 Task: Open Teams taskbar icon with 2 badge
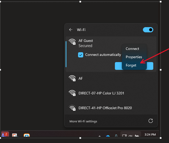[x=5, y=134]
